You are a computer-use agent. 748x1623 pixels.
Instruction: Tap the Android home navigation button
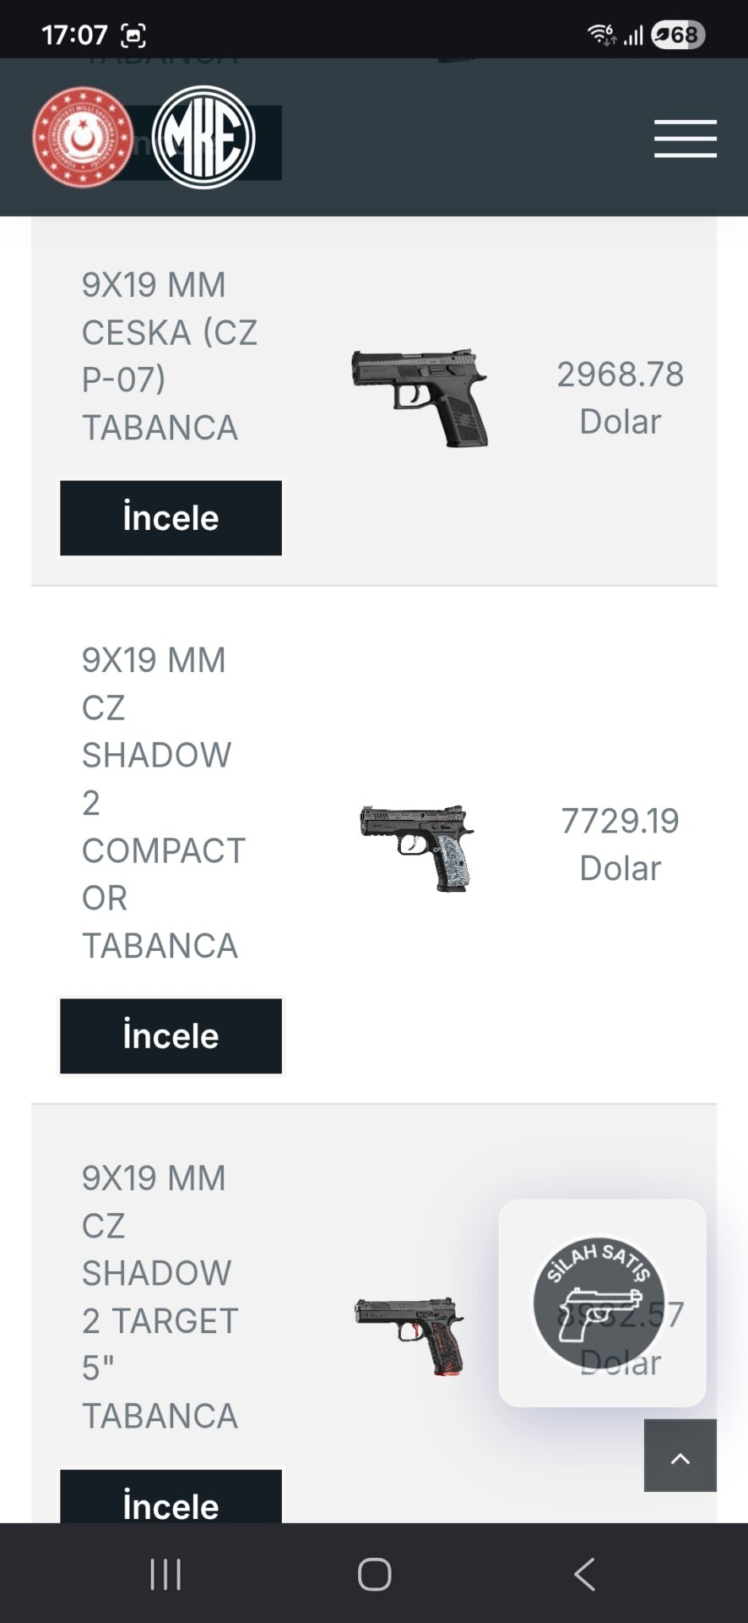(374, 1574)
